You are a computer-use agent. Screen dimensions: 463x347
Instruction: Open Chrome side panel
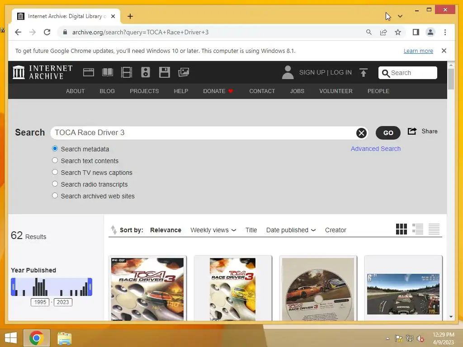coord(416,32)
